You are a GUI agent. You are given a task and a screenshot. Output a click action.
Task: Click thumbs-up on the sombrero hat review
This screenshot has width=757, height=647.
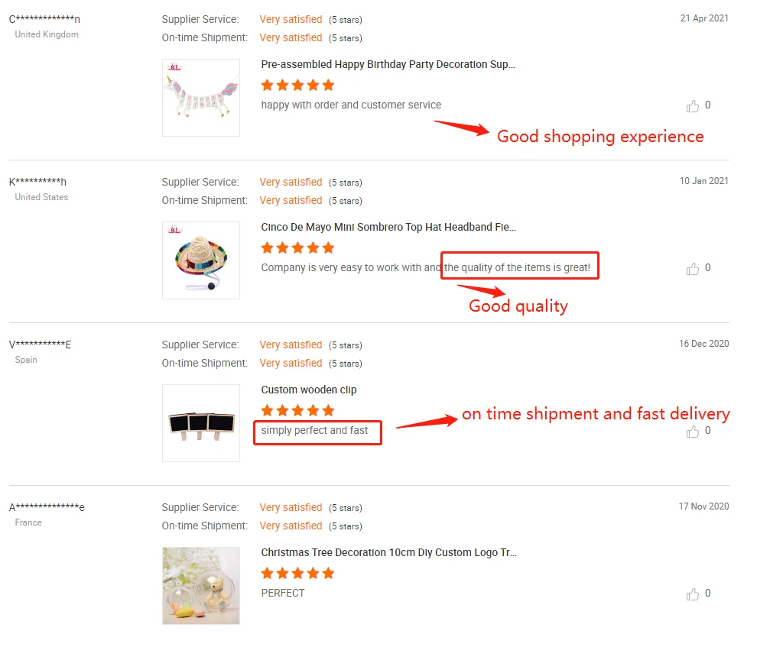[693, 269]
